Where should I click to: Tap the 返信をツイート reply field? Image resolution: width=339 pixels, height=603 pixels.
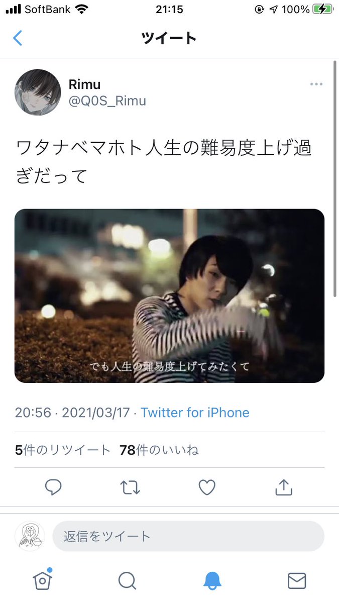tap(188, 536)
